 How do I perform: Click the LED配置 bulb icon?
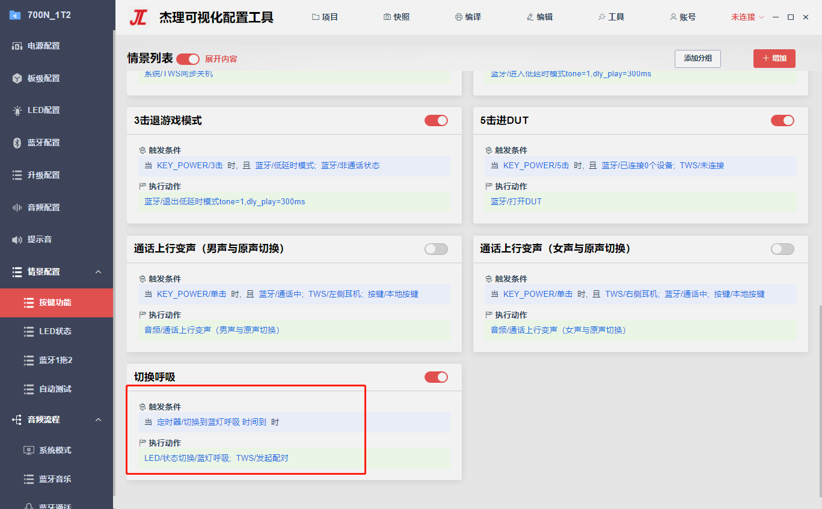click(x=17, y=111)
